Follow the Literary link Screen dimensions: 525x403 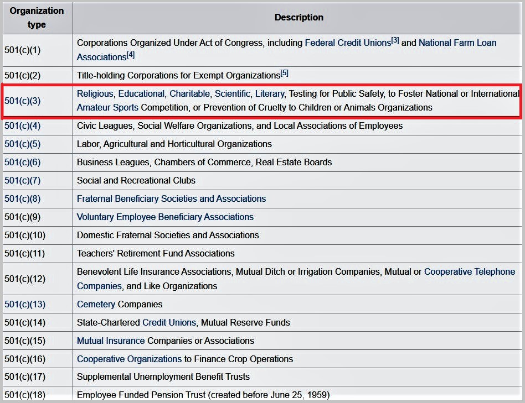tap(270, 94)
